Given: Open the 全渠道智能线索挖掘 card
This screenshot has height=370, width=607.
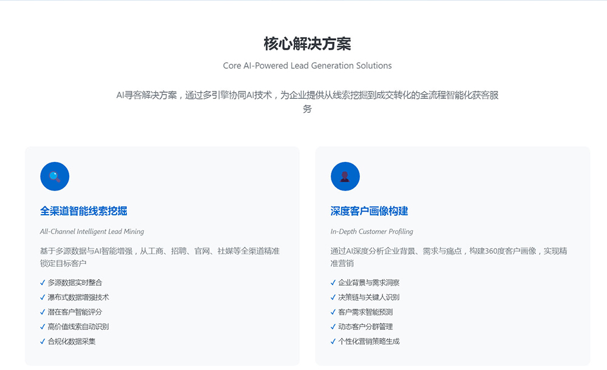Looking at the screenshot, I should pos(161,255).
